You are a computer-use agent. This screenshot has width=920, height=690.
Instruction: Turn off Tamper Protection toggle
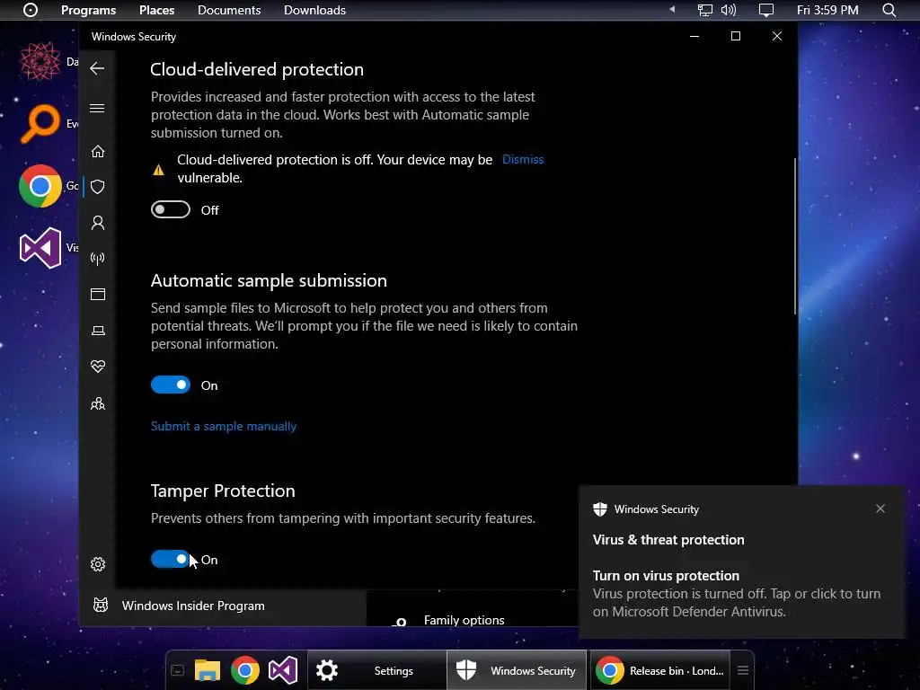pos(171,559)
